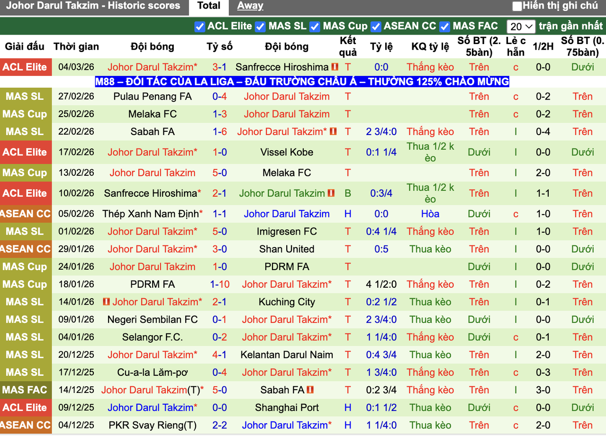The height and width of the screenshot is (437, 606).
Task: Select half-time 0-4 on Sabah FA row
Action: [543, 131]
